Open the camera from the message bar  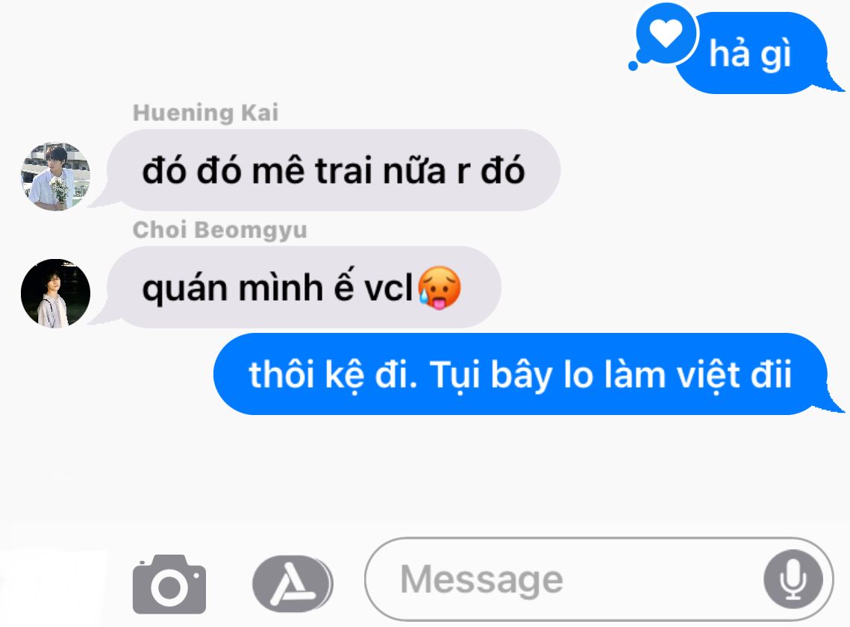point(169,584)
